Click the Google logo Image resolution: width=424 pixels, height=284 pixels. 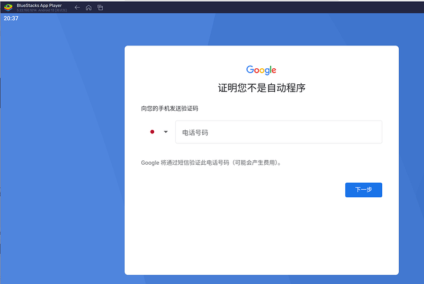coord(261,70)
